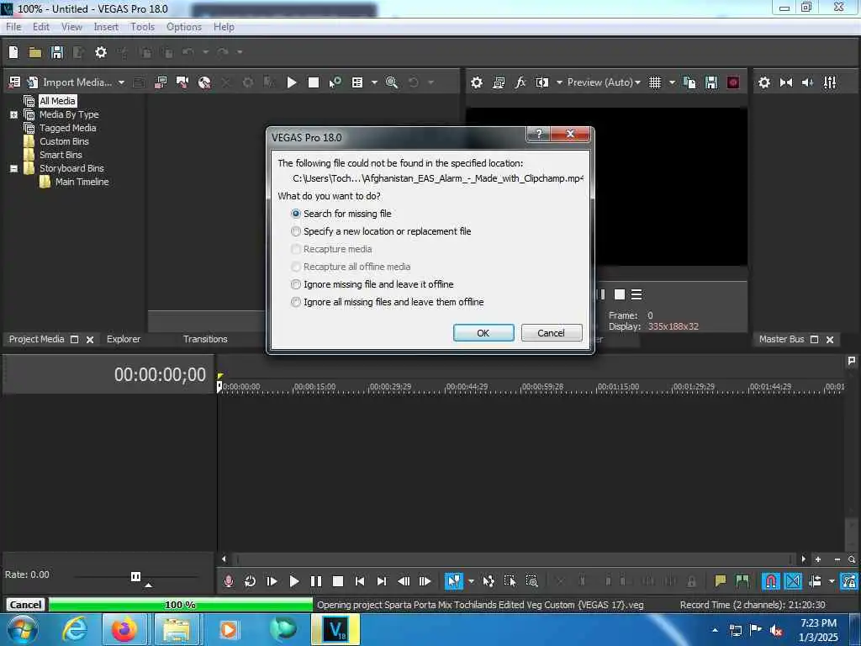This screenshot has height=646, width=861.
Task: Open the Views dropdown arrow in Project Media
Action: click(x=374, y=82)
